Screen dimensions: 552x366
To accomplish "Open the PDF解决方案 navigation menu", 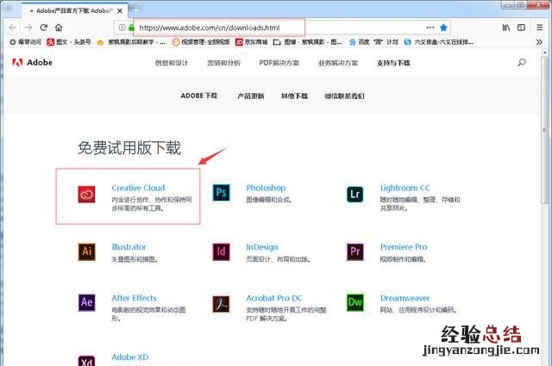I will (x=279, y=63).
